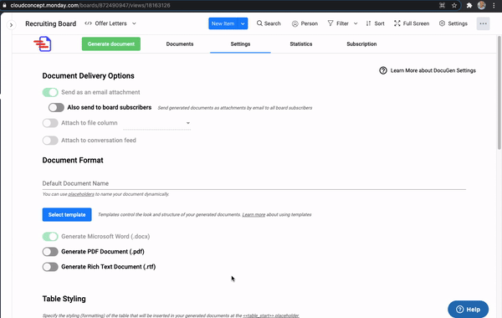This screenshot has width=502, height=318.
Task: Open the table_start placeholder link
Action: tap(271, 315)
